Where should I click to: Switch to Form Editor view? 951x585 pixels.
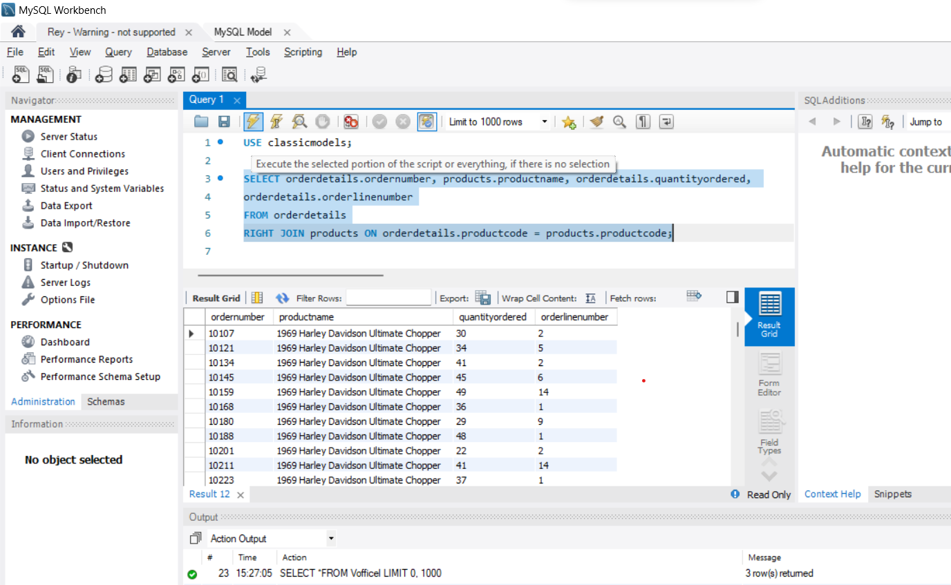click(769, 374)
